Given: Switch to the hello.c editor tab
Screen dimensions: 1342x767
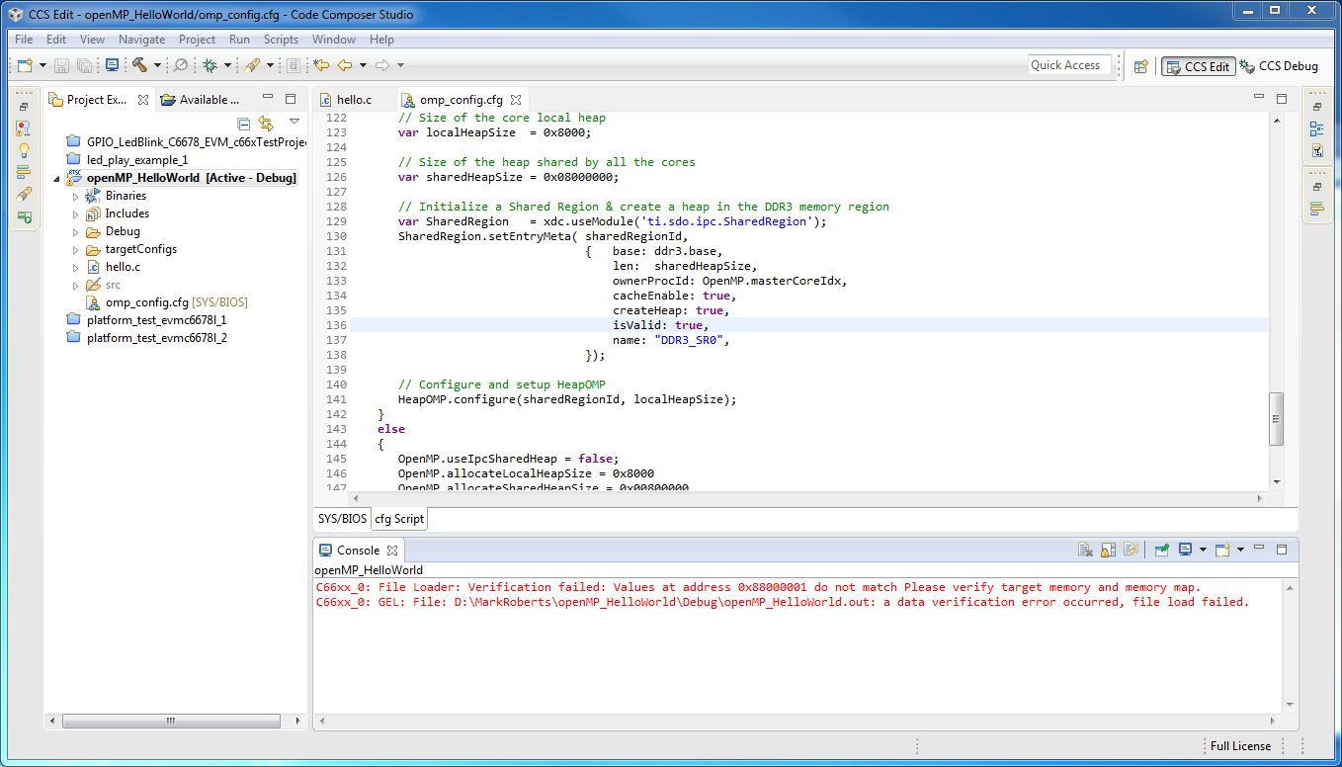Looking at the screenshot, I should pyautogui.click(x=354, y=100).
